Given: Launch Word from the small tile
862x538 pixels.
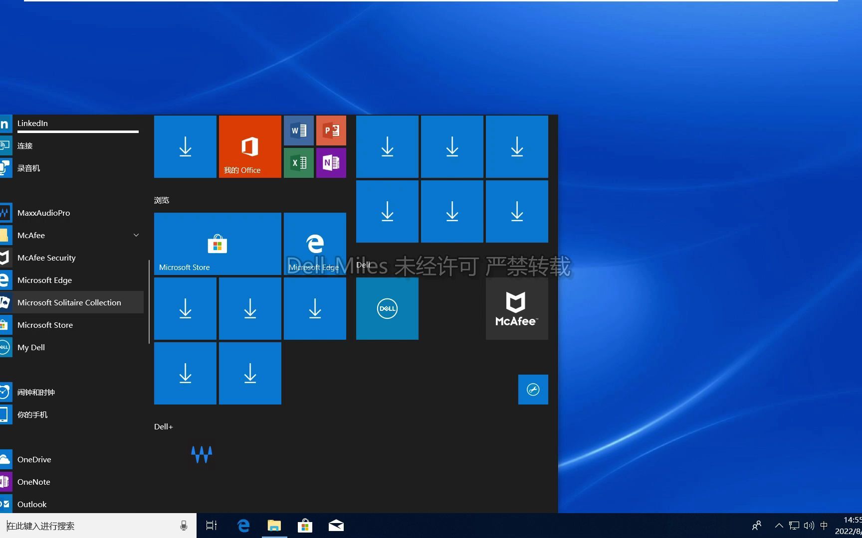Looking at the screenshot, I should coord(299,131).
